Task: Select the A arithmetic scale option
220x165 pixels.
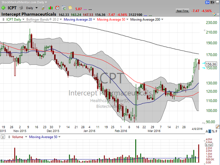Action: 207,132
